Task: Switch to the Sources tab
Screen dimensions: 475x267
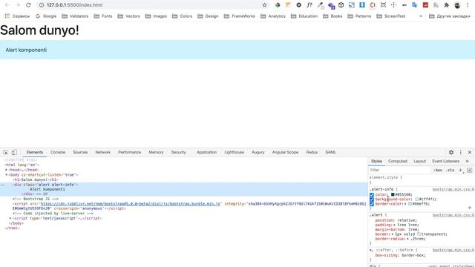Action: pos(80,152)
